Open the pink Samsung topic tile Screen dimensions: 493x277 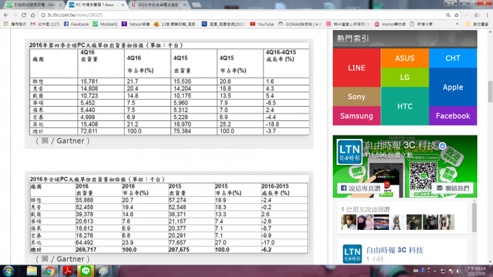357,116
